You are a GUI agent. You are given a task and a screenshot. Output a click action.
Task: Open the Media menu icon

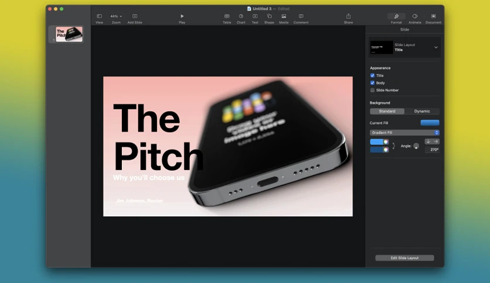click(x=284, y=16)
